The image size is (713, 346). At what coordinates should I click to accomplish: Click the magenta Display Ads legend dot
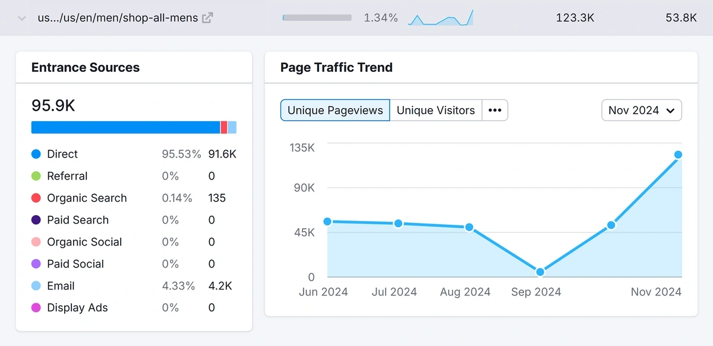point(35,307)
